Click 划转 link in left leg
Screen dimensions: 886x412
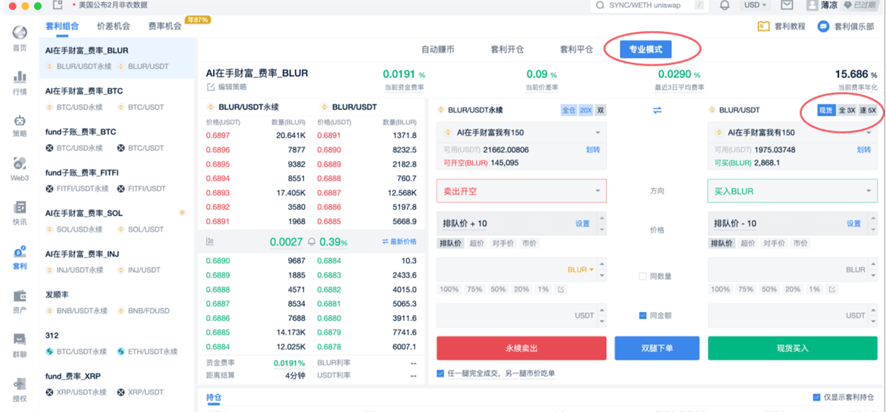pos(593,150)
